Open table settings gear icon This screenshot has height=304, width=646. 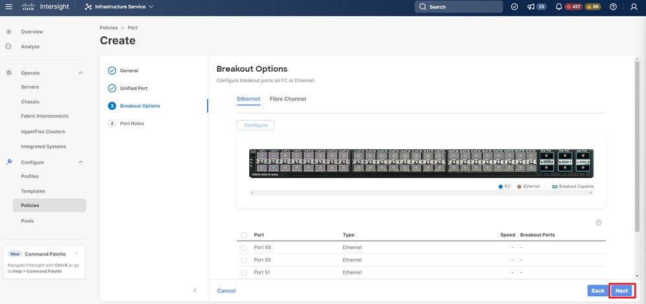599,223
